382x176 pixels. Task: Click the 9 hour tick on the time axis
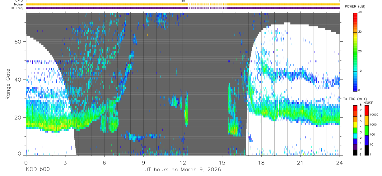coord(144,162)
